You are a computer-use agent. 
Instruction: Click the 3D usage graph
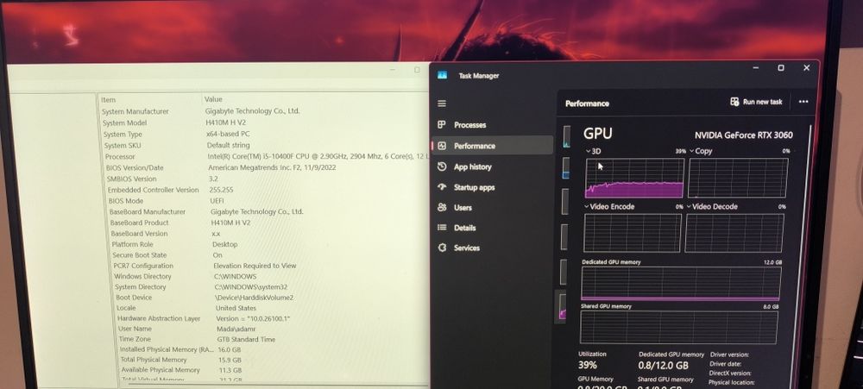point(634,179)
